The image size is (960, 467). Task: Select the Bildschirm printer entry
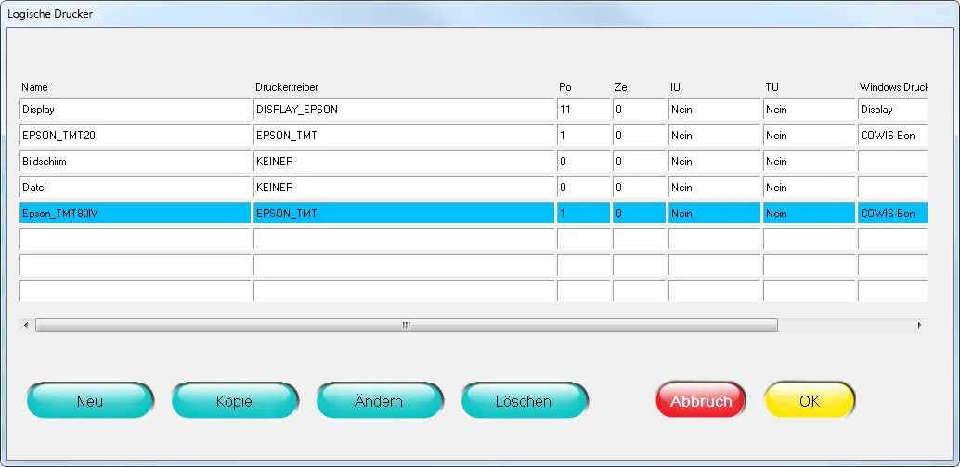click(x=136, y=162)
